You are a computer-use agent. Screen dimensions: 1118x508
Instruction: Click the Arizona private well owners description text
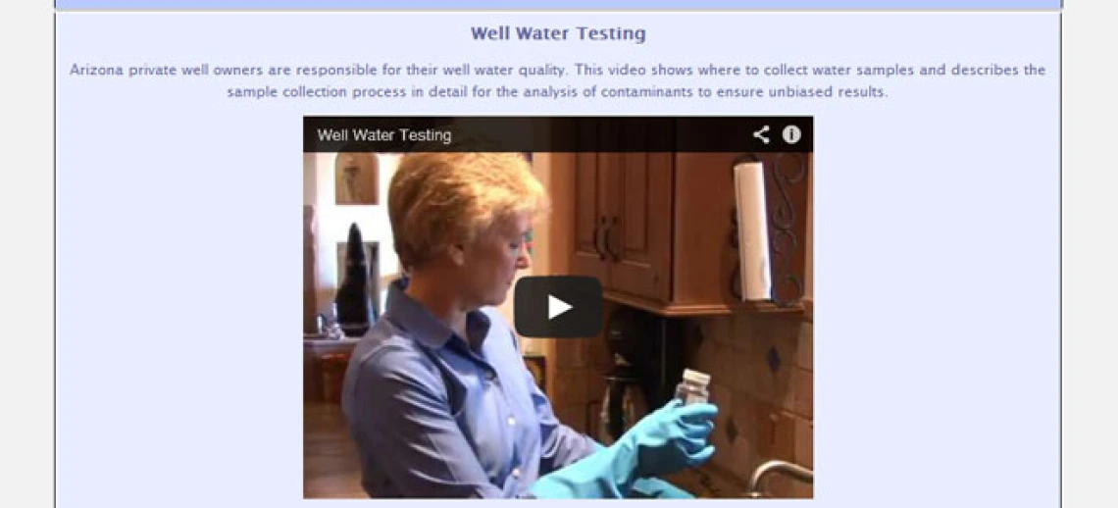click(x=558, y=81)
